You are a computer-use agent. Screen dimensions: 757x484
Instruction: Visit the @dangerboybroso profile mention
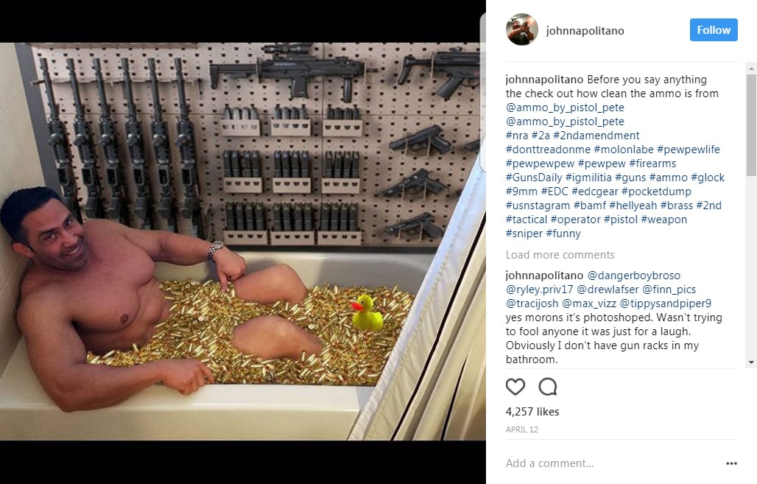633,276
